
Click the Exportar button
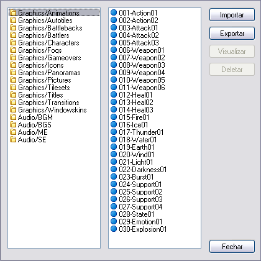click(x=232, y=33)
